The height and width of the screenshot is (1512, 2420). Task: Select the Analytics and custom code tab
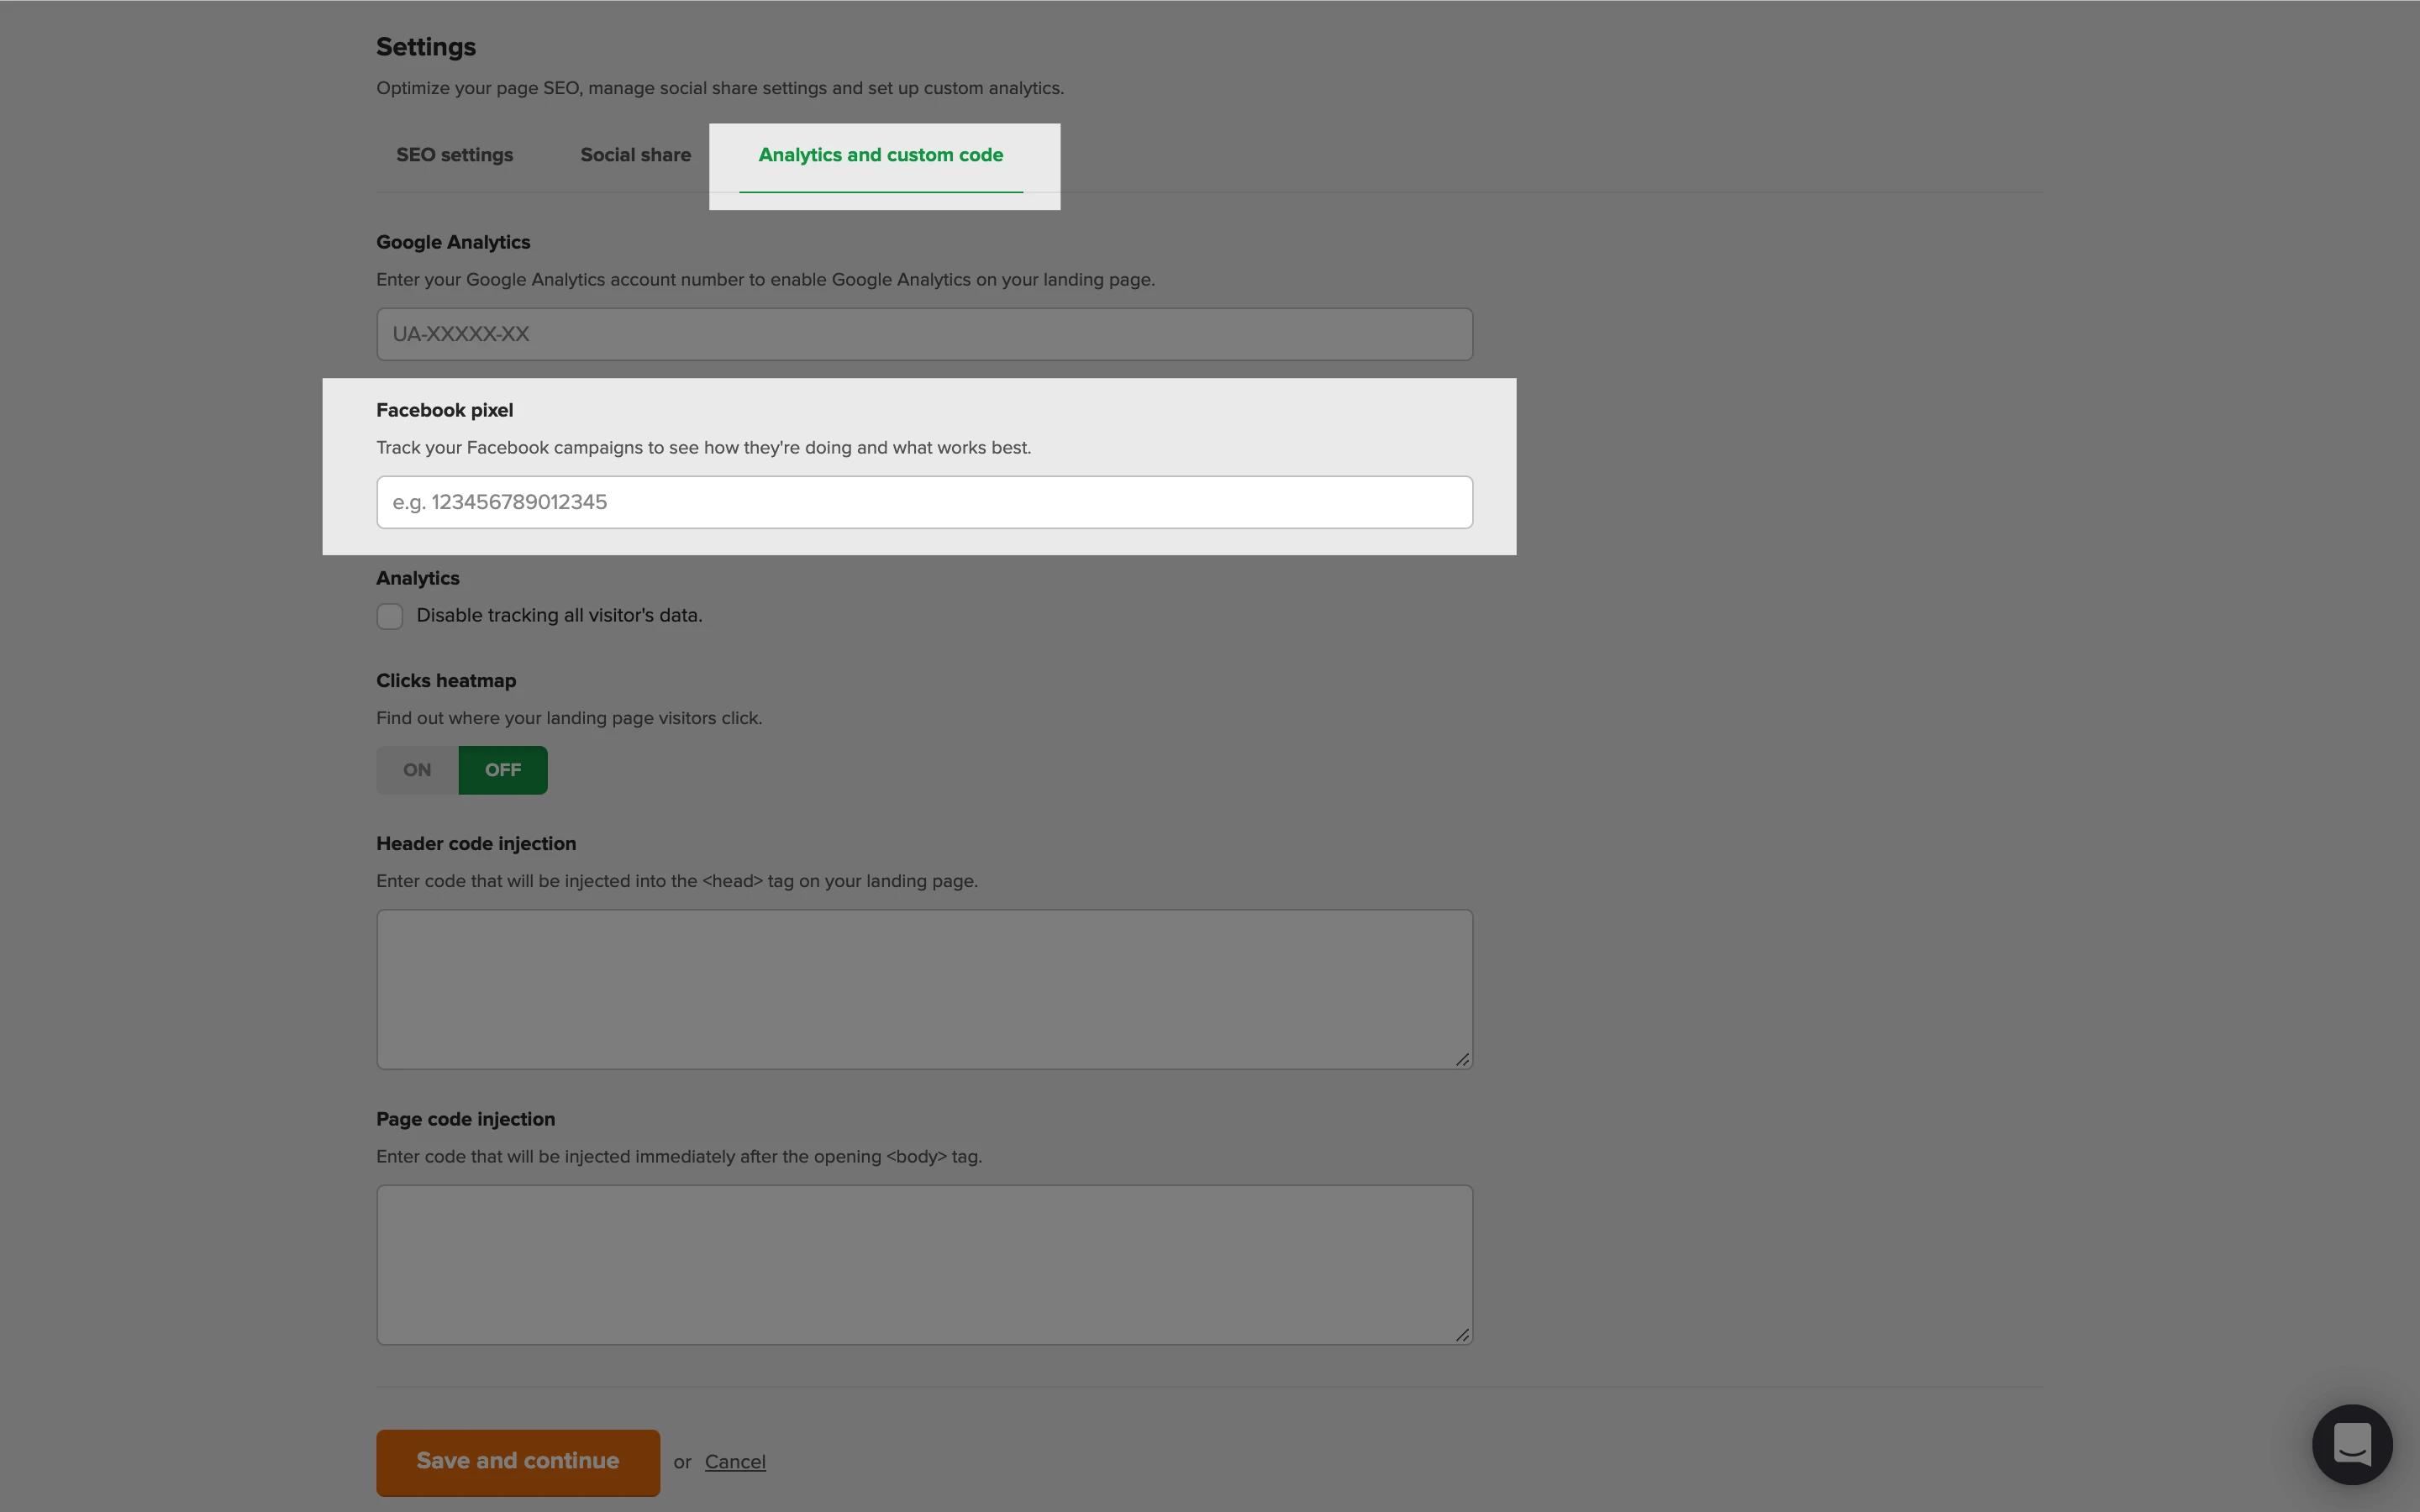coord(880,155)
